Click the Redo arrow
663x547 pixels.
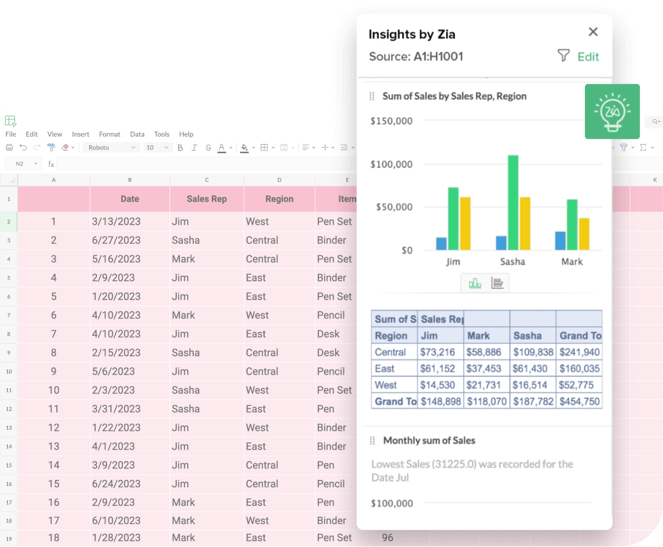click(x=37, y=148)
